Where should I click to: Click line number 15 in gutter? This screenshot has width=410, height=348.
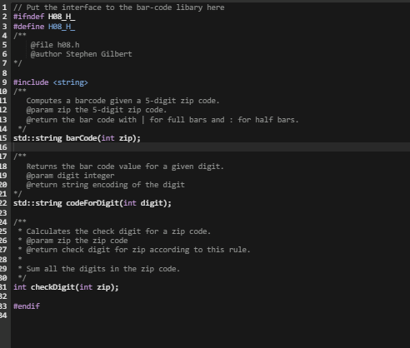(x=3, y=138)
